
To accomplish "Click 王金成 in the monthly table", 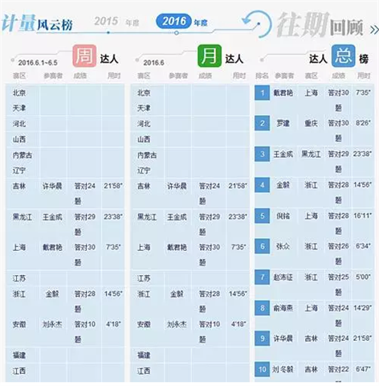I will 177,217.
